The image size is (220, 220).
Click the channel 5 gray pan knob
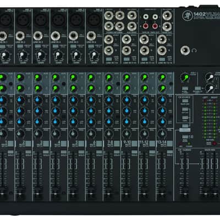(x=73, y=134)
